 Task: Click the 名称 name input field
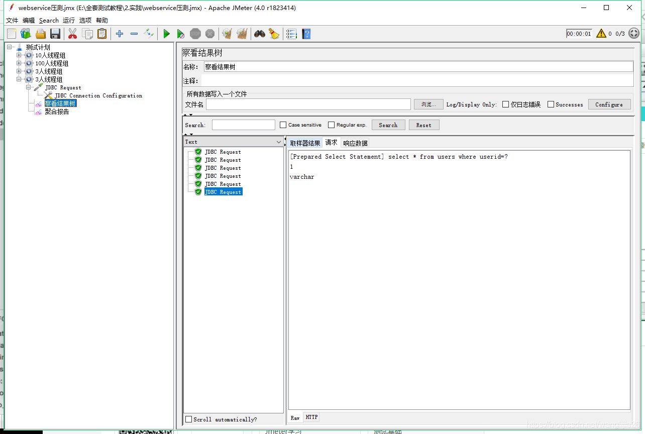[x=418, y=66]
